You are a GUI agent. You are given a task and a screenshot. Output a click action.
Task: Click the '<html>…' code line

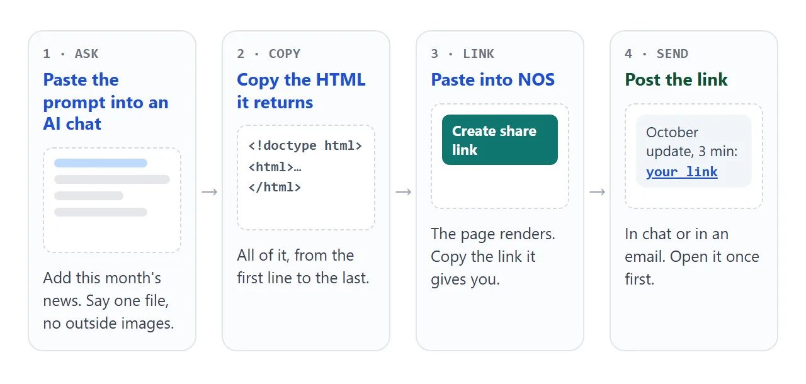(275, 167)
